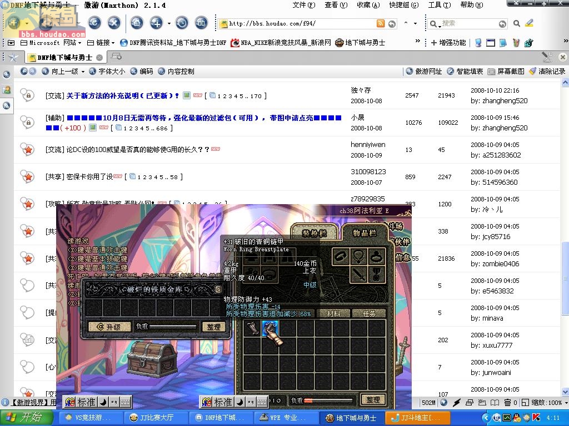Toggle soft keyboard on left IME bar
Image resolution: width=569 pixels, height=426 pixels.
(x=125, y=402)
